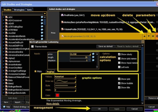Enable the Thermo Mode checkbox
The height and width of the screenshot is (112, 158).
32,47
